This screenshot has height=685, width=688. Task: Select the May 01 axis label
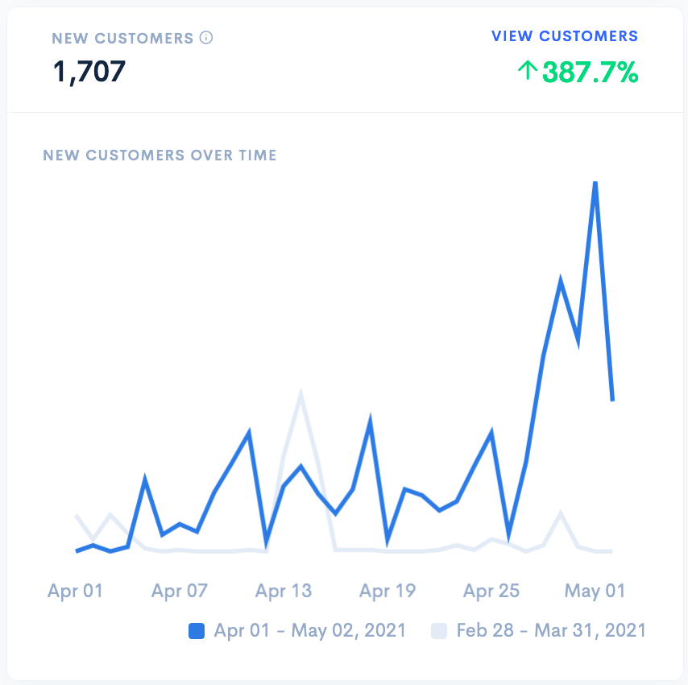(595, 591)
